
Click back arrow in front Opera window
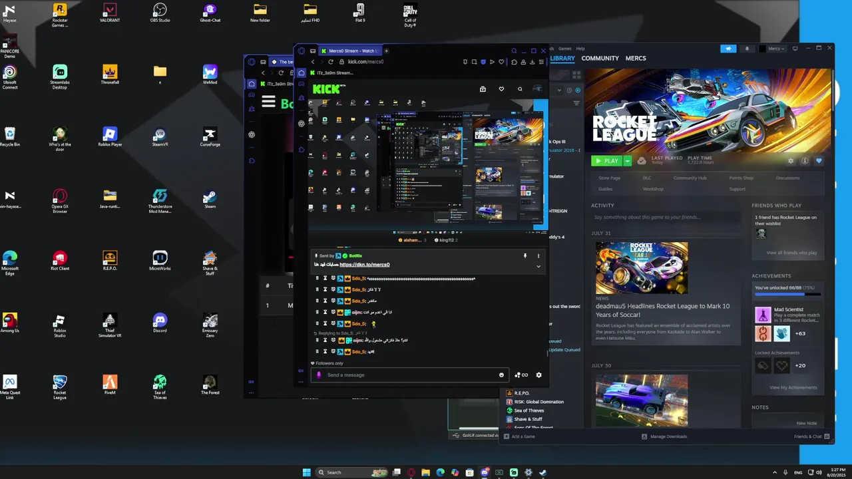pyautogui.click(x=313, y=62)
